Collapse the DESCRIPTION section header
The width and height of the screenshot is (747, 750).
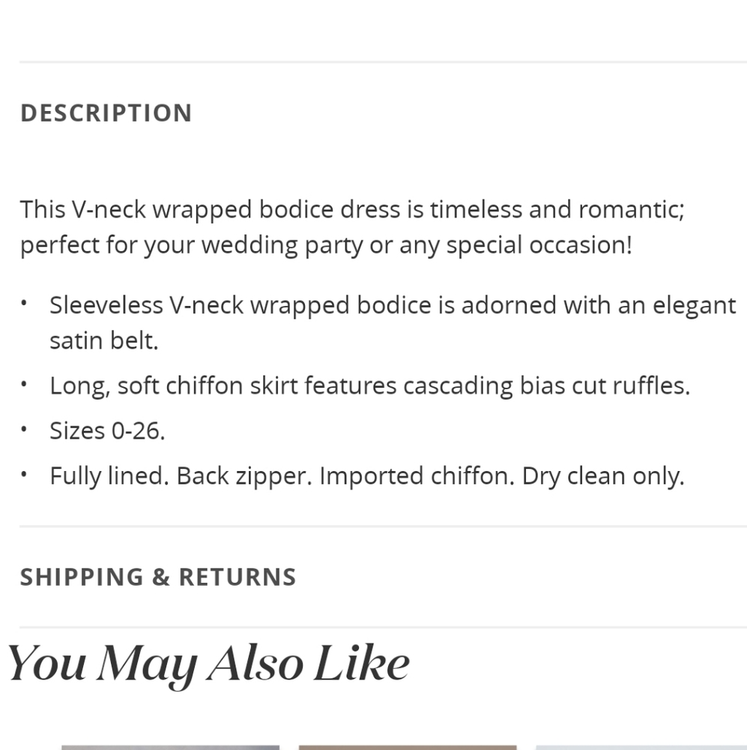point(106,113)
